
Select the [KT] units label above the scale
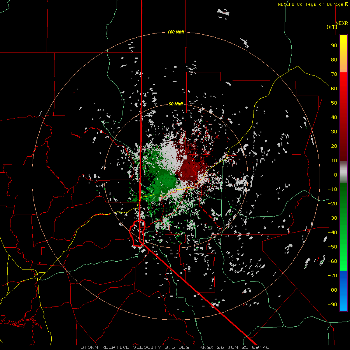point(332,27)
